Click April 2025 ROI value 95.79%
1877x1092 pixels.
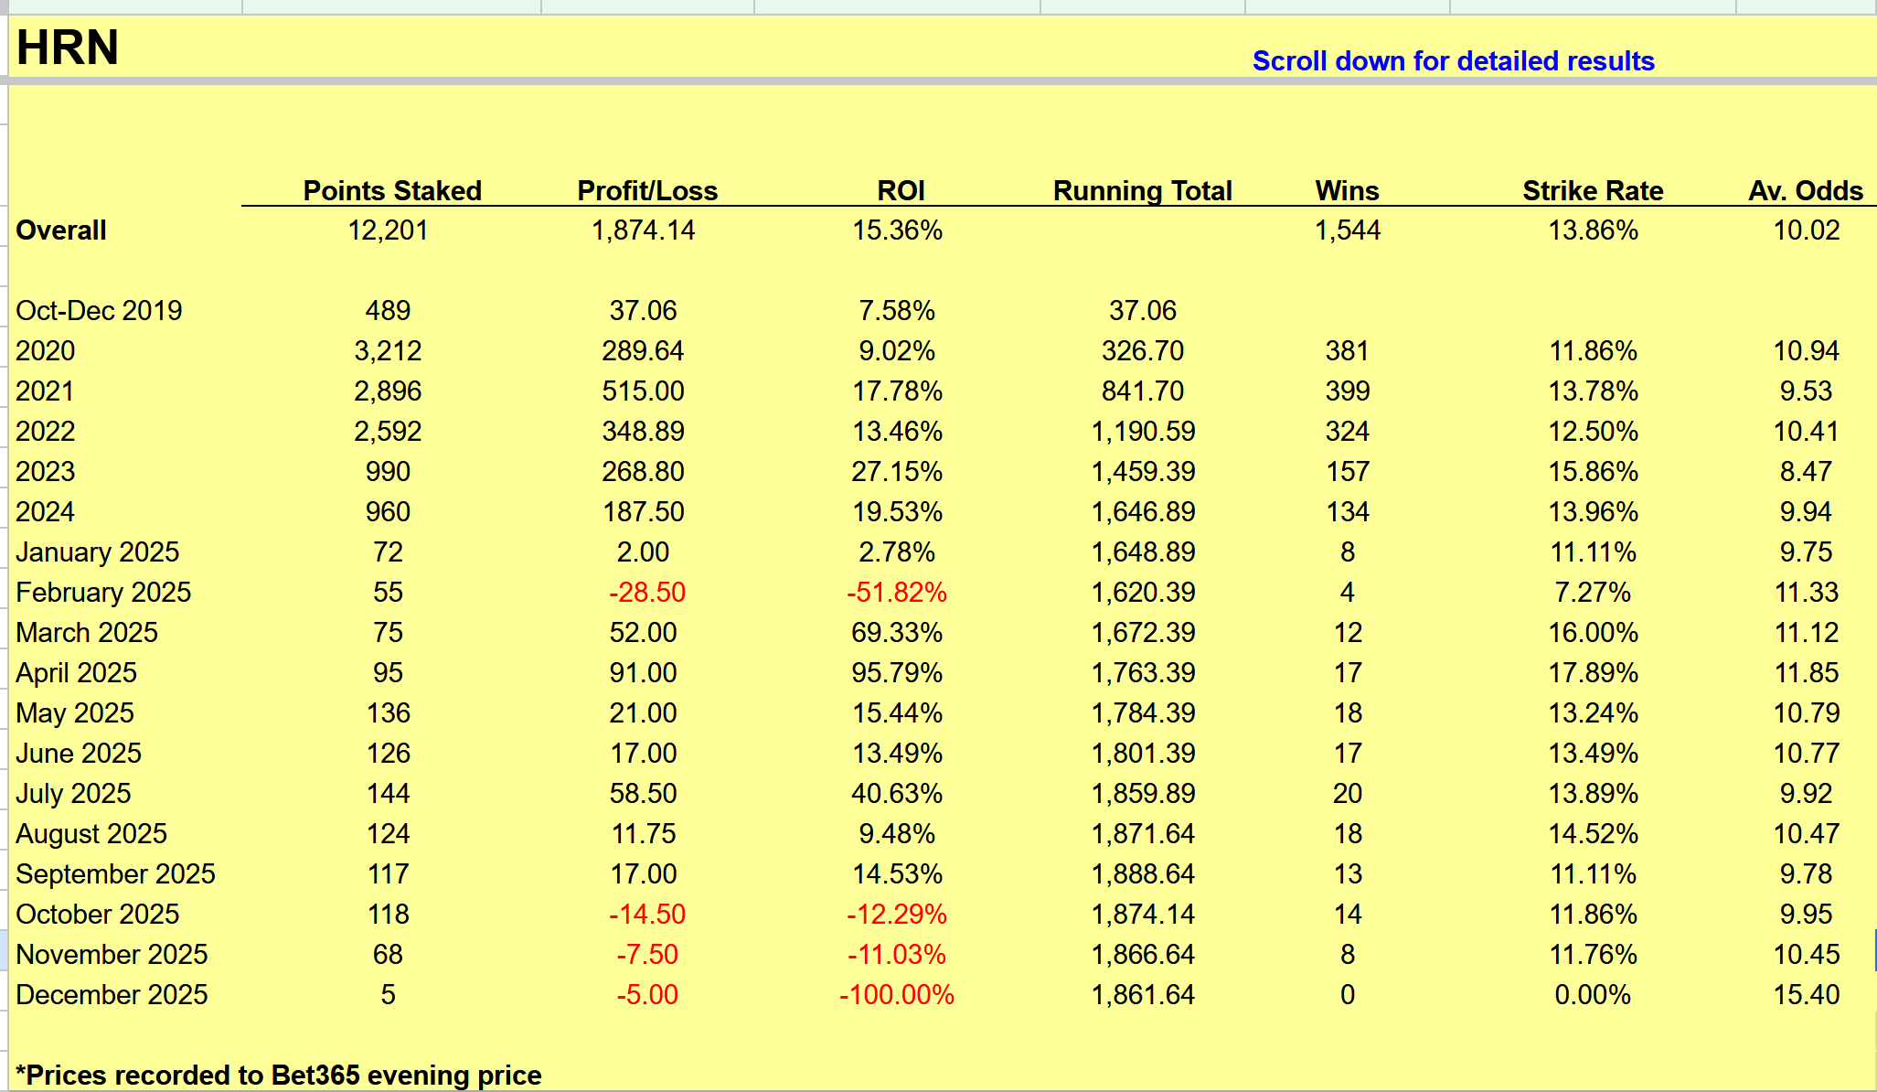click(896, 673)
